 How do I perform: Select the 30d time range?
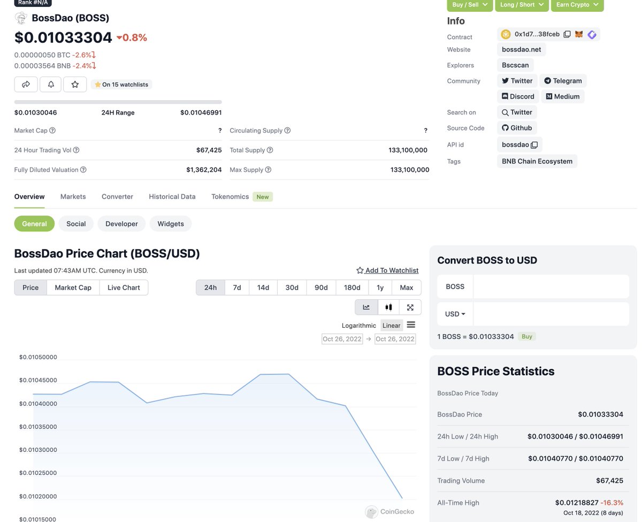coord(292,288)
